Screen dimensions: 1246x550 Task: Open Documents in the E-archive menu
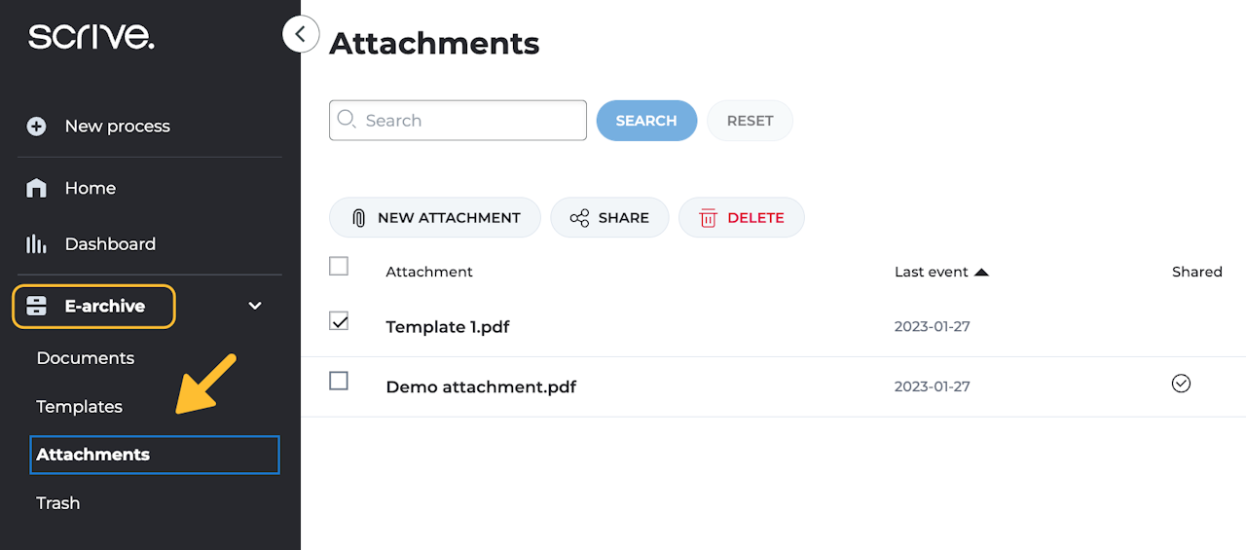click(x=86, y=358)
